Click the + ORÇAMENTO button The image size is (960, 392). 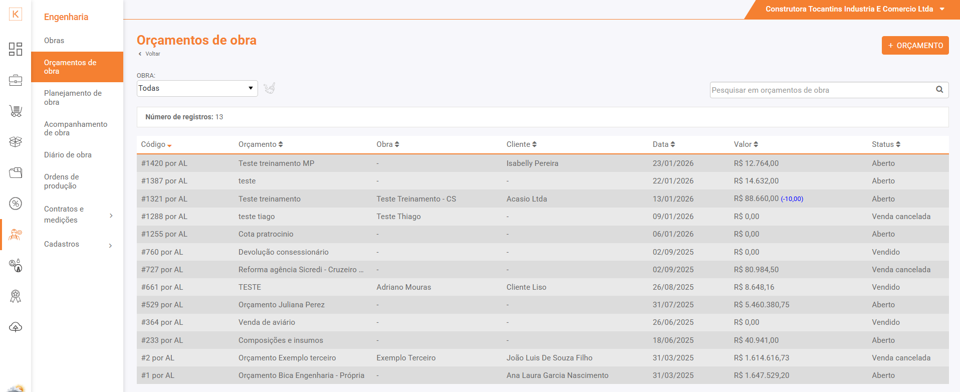point(915,46)
